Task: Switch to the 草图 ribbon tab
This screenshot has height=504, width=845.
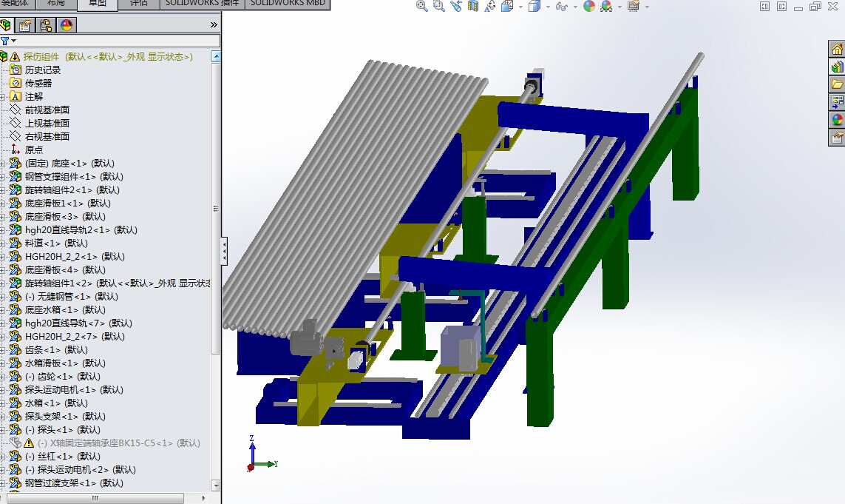Action: [98, 4]
